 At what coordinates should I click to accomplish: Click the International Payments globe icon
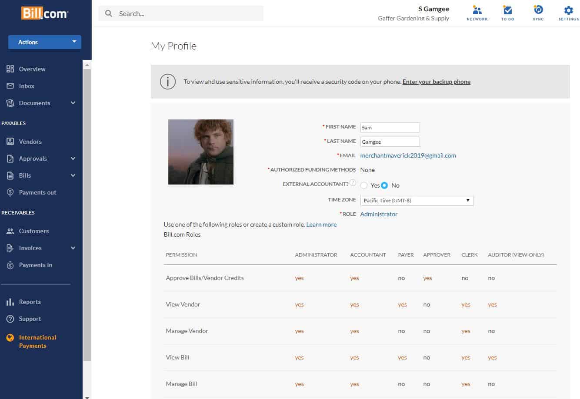pos(10,337)
